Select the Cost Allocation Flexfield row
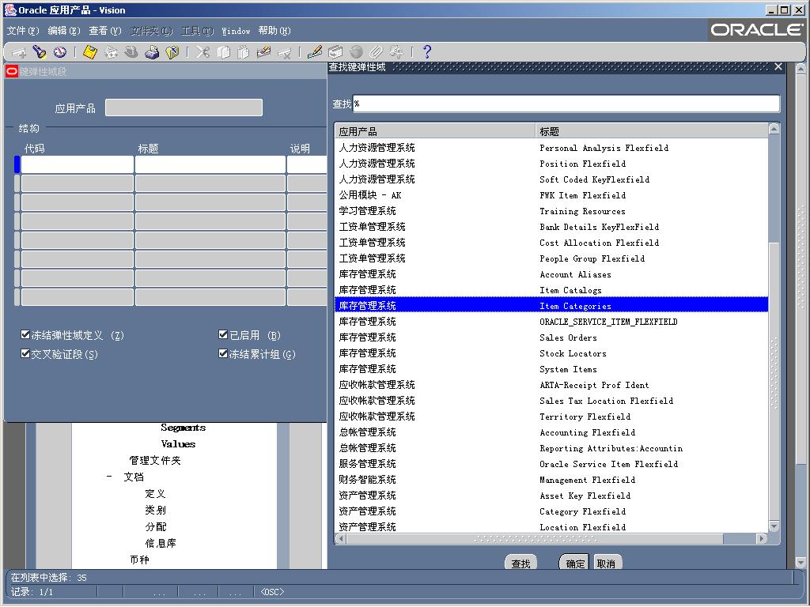This screenshot has width=810, height=607. point(551,242)
